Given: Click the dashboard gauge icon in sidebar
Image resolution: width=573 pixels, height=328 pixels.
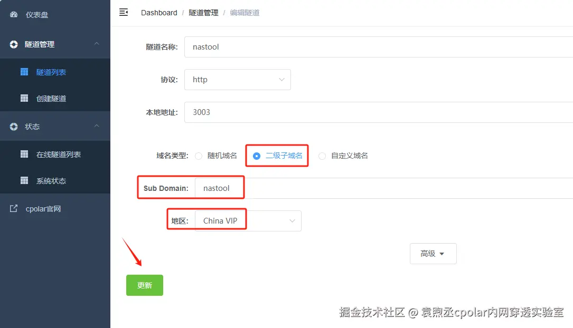Looking at the screenshot, I should 14,15.
